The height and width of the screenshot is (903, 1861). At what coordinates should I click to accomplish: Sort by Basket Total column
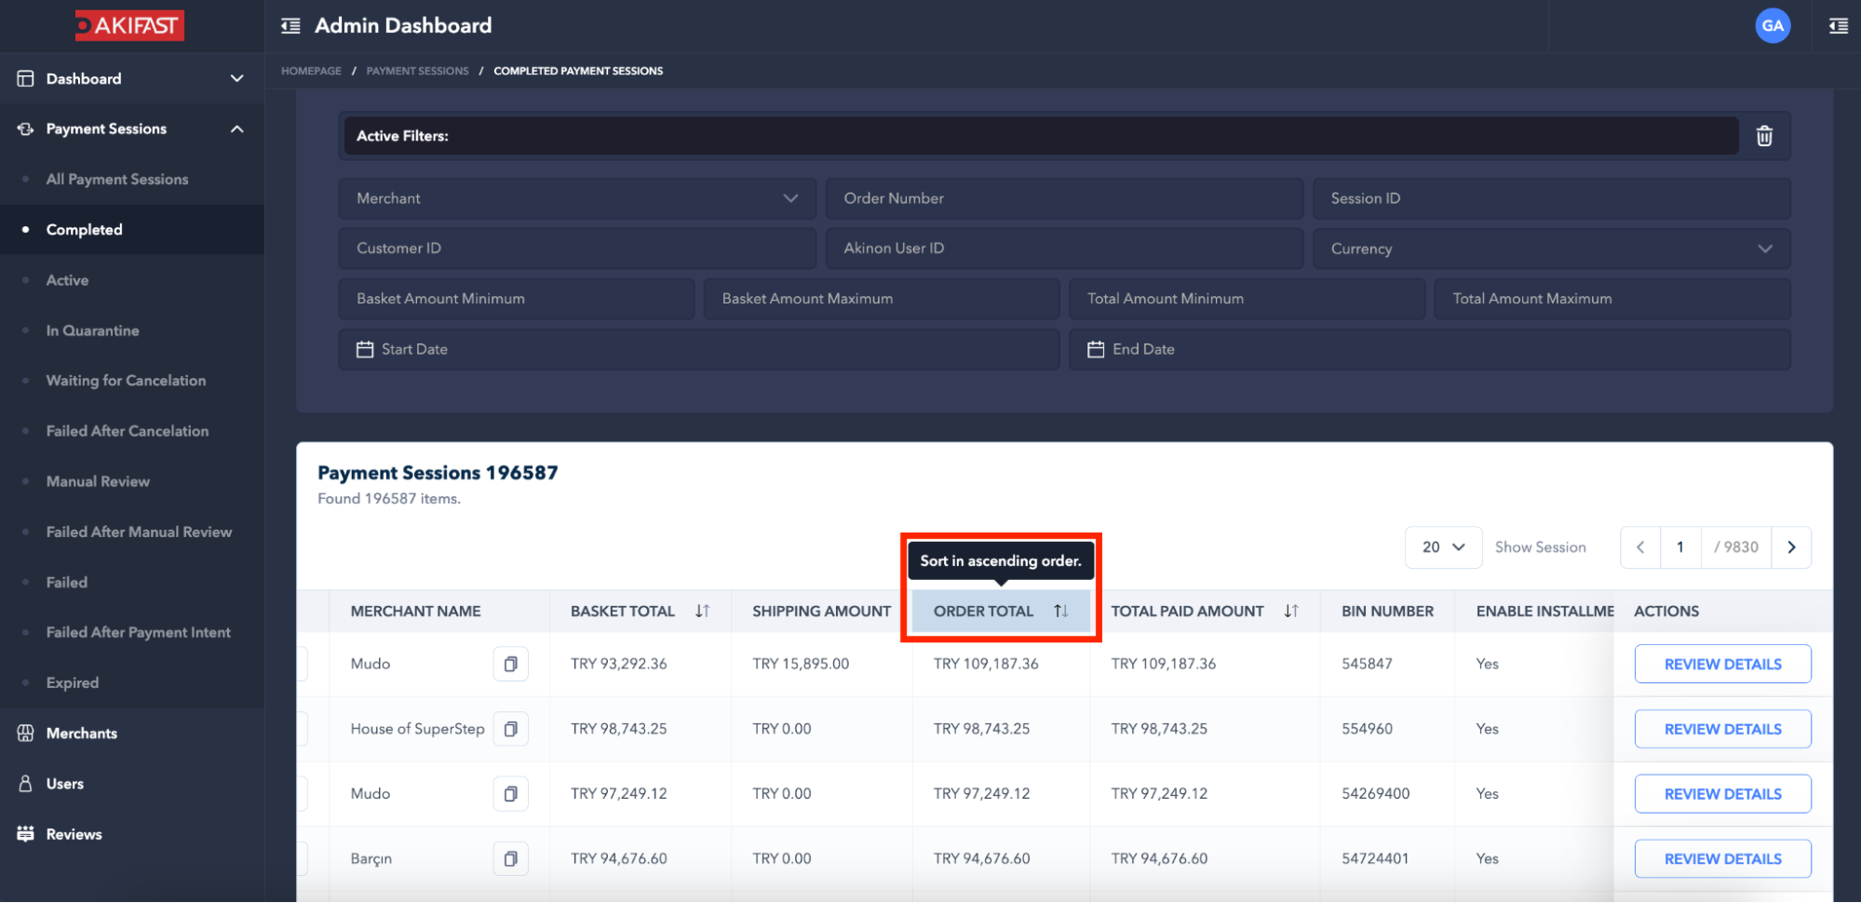(x=702, y=611)
